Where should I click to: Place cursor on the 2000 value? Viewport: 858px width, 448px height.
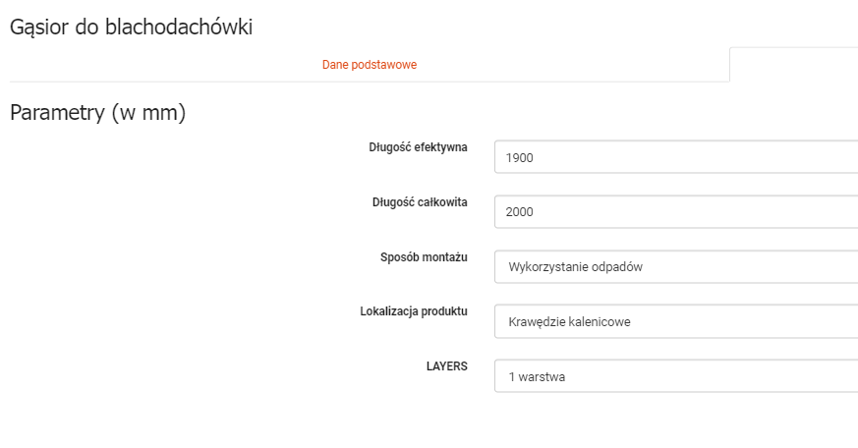point(519,211)
